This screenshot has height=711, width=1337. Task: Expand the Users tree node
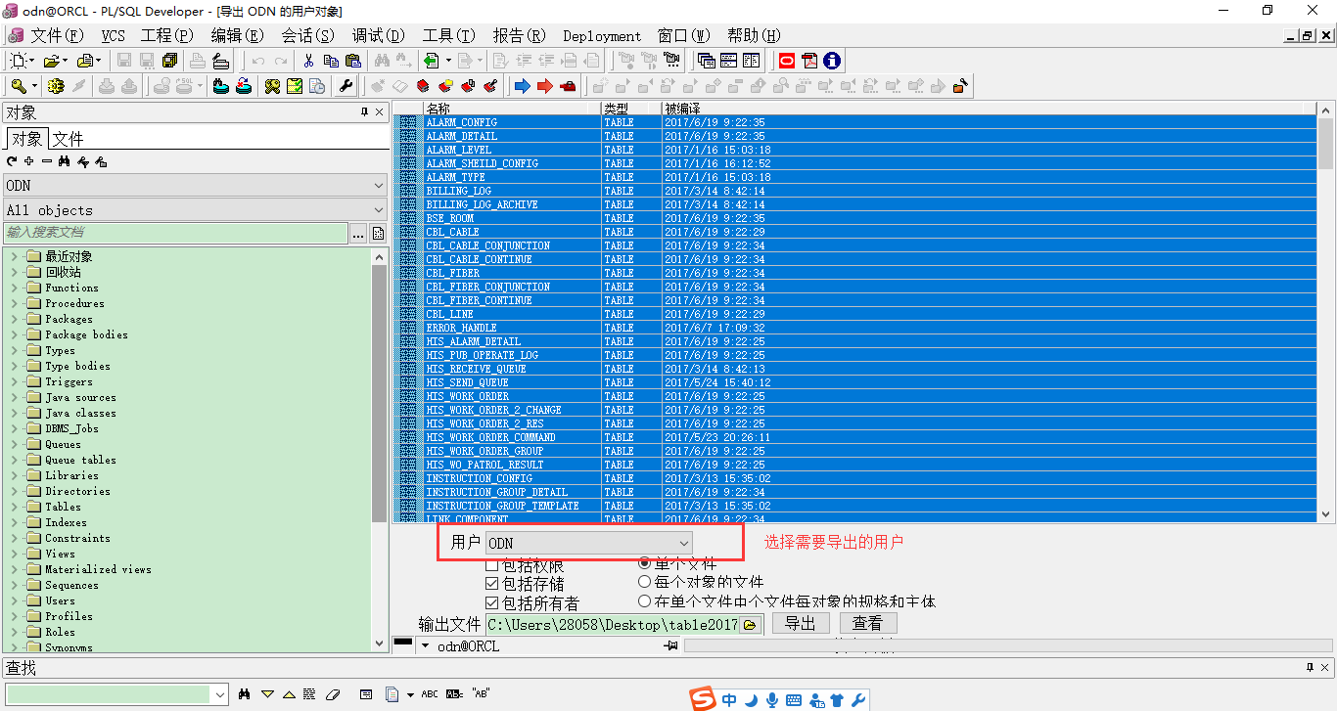click(x=14, y=600)
